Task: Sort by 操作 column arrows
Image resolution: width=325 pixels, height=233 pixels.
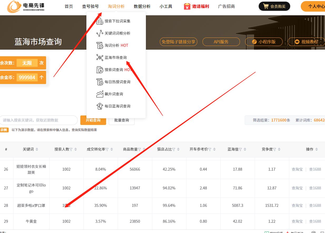Action: 317,150
